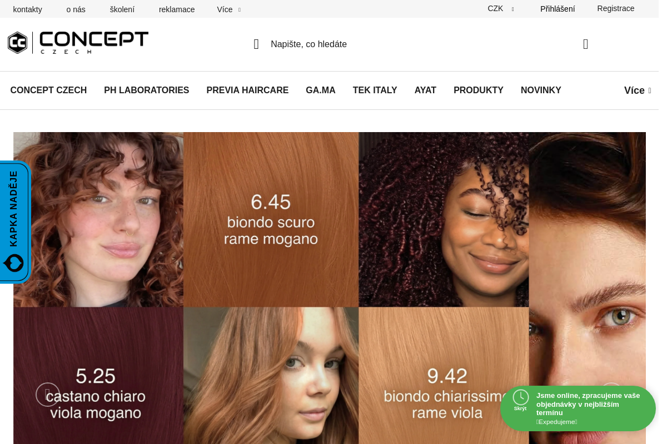The image size is (667, 444).
Task: Click the clock icon in green widget
Action: (521, 397)
